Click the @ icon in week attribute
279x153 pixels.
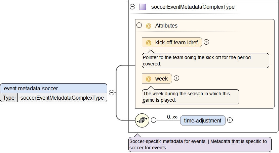click(x=148, y=79)
